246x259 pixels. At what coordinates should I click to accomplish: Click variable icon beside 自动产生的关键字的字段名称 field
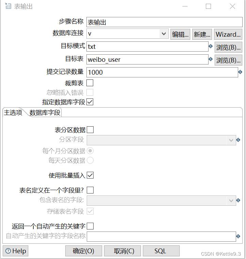pos(238,236)
